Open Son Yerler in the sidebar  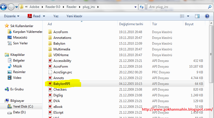(18, 43)
